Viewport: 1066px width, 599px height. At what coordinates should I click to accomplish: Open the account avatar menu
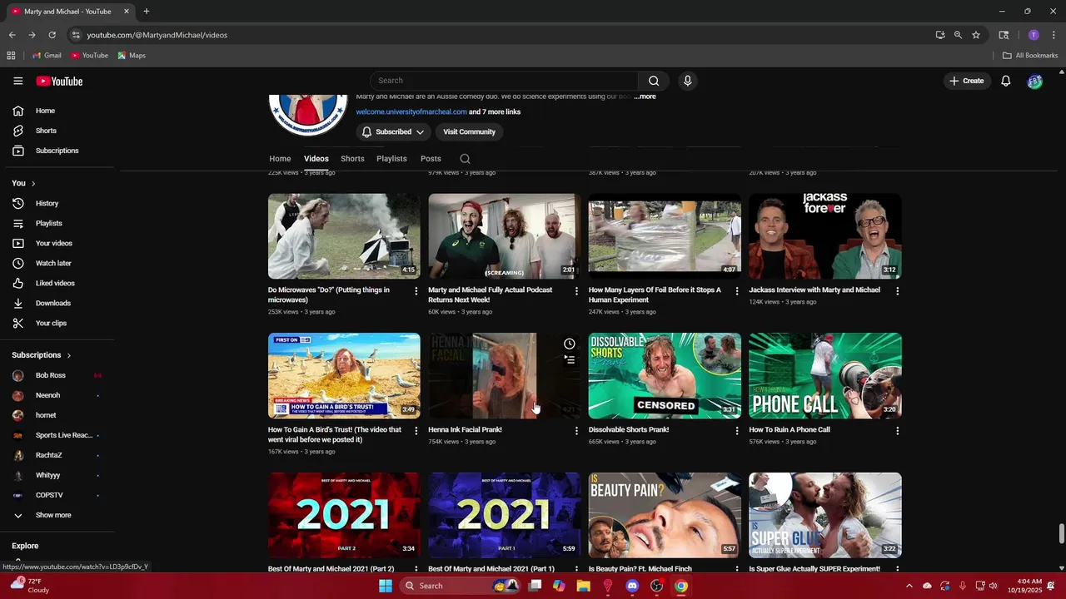1034,81
